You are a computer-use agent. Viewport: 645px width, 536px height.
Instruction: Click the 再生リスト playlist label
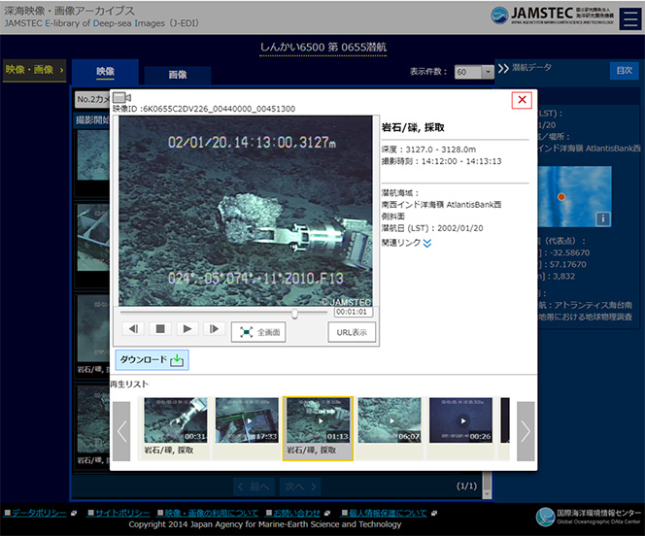click(x=129, y=385)
